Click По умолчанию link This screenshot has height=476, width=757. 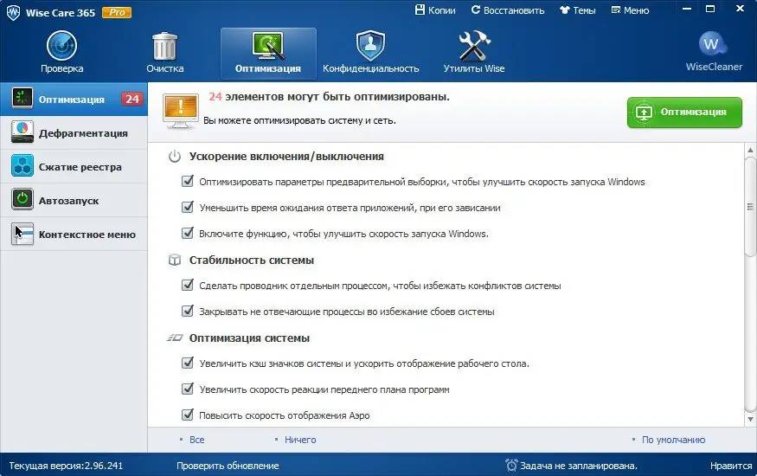673,440
